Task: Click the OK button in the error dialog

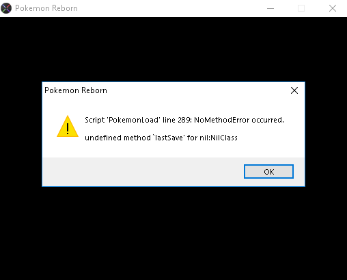Action: click(x=268, y=171)
